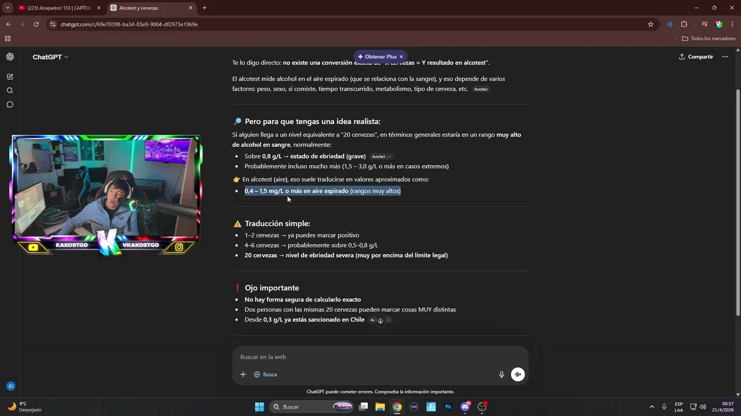Activate the microphone dictation icon in composer
The height and width of the screenshot is (416, 741).
(x=501, y=374)
